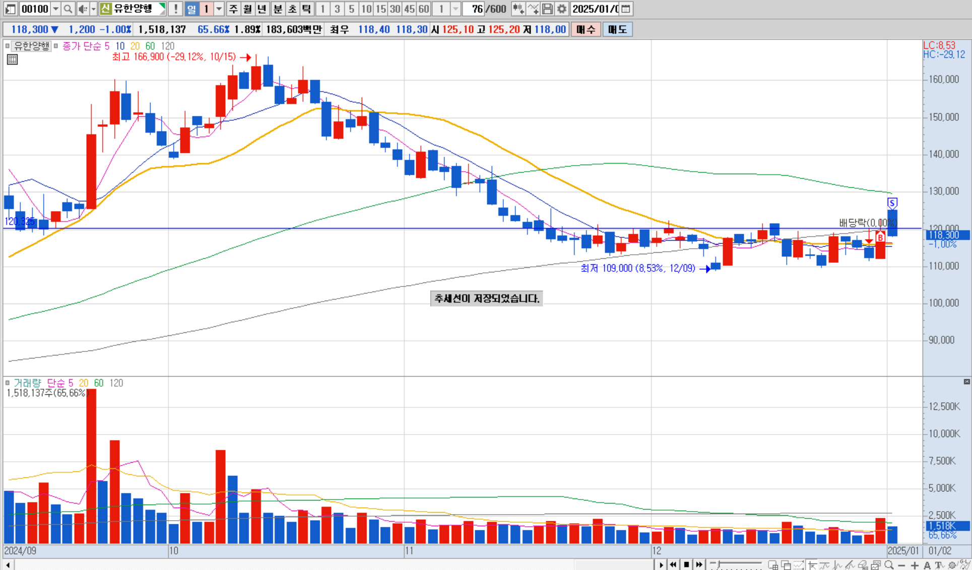Zoom out with bottom minus icon

(901, 565)
